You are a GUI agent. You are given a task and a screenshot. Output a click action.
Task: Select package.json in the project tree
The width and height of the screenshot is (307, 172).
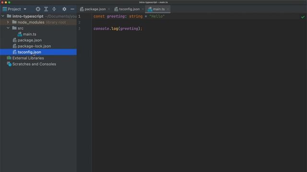coord(30,40)
